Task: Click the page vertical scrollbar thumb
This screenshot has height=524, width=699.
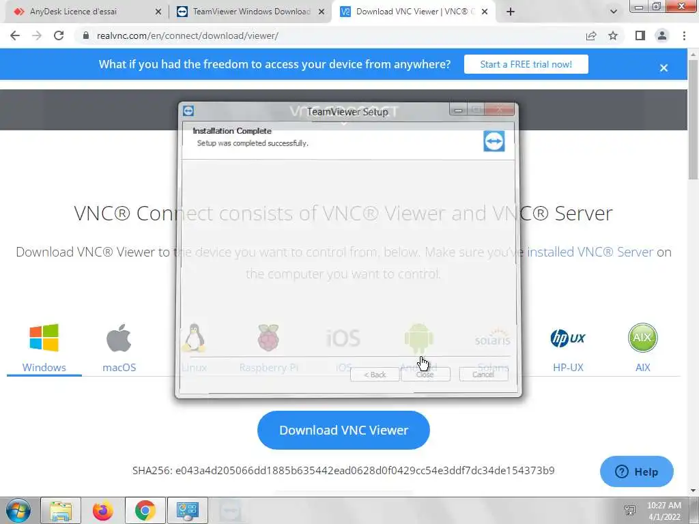Action: [x=694, y=119]
